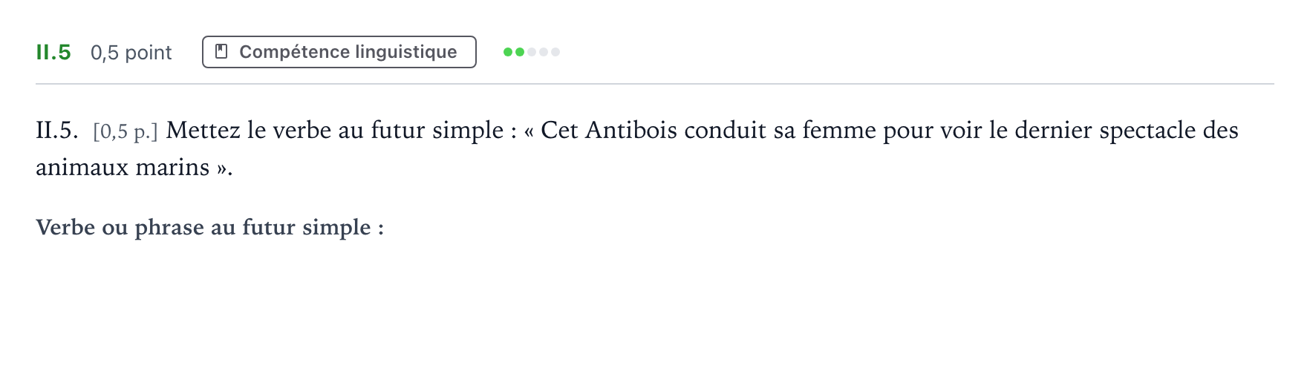
Task: Click the last grey difficulty dot
Action: (x=555, y=52)
